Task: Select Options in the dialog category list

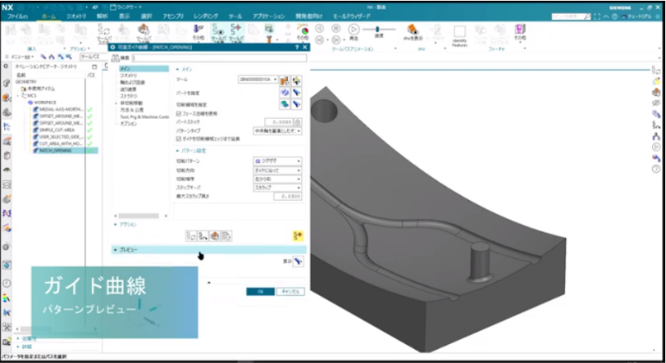Action: 128,123
